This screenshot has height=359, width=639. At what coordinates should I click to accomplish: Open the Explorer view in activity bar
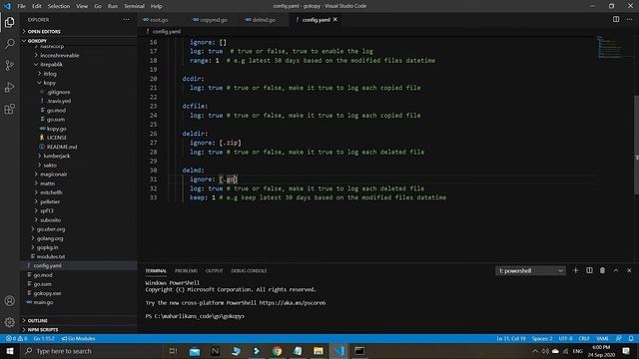(x=9, y=22)
